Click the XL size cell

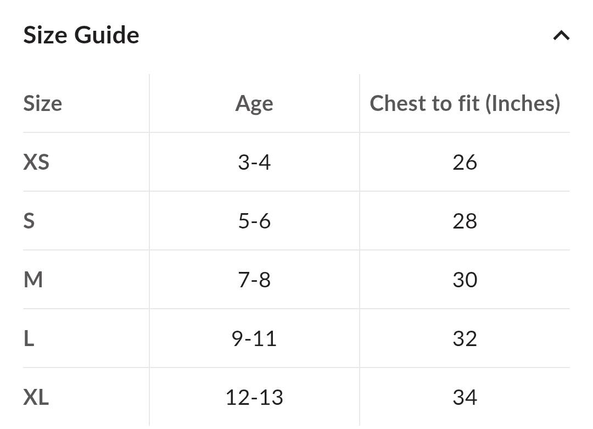[x=36, y=397]
